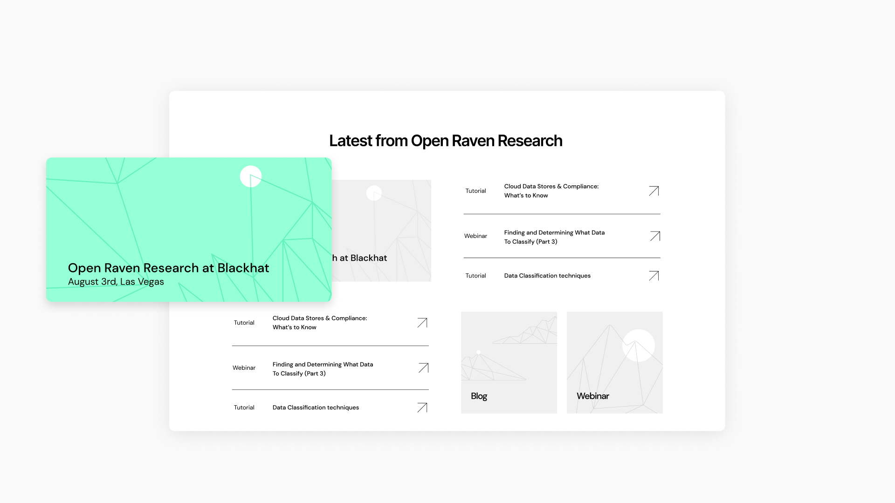Open arrow icon for lower Finding and Determining webinar
895x503 pixels.
coord(423,368)
